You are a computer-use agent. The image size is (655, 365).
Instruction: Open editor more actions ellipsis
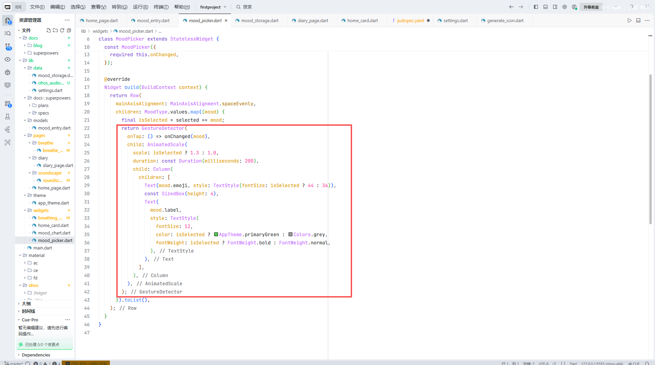pos(647,20)
